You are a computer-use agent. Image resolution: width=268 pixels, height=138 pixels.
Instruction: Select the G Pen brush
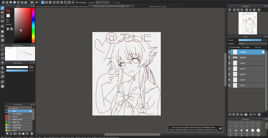pyautogui.click(x=19, y=117)
